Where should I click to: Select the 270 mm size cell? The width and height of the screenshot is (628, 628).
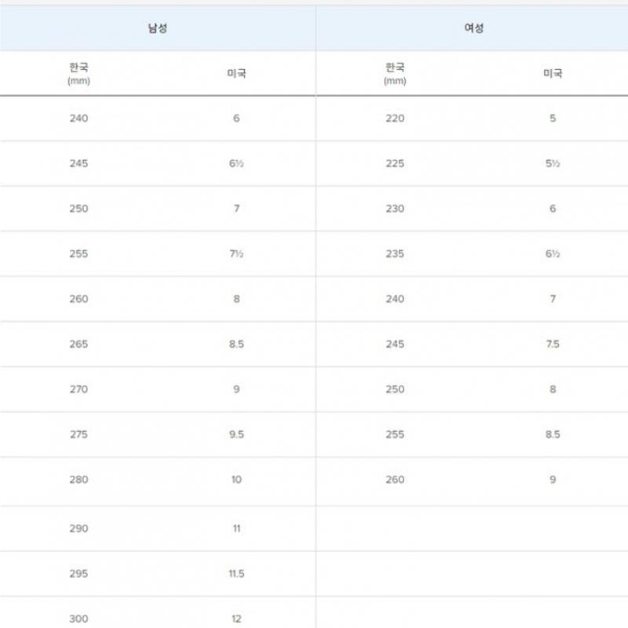78,389
